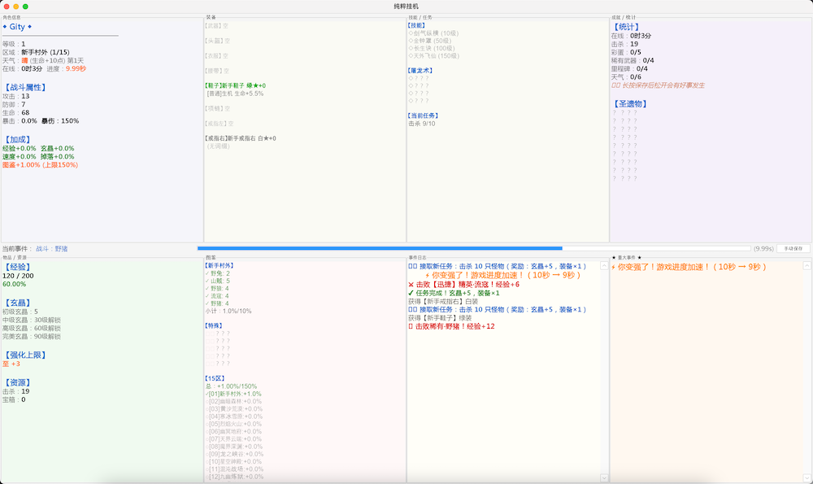This screenshot has width=813, height=484.
Task: Click the log entry 任务完成！玄晶+5，装备×1
Action: pos(454,293)
